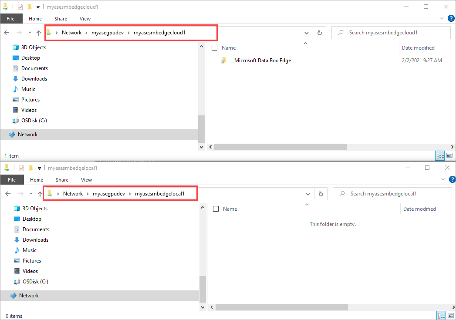This screenshot has height=320, width=456.
Task: Switch to large icons view in the bottom window
Action: pos(451,315)
